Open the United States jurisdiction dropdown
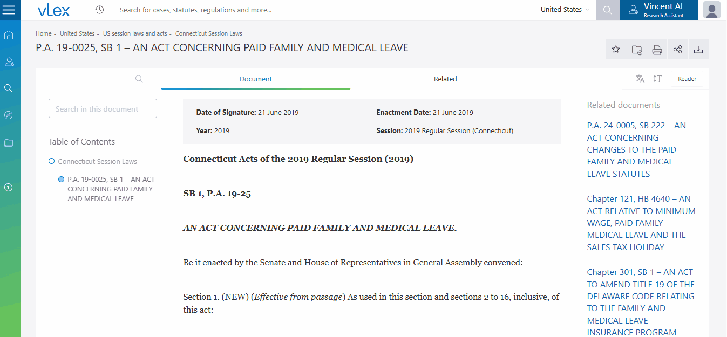The height and width of the screenshot is (337, 727). coord(565,10)
